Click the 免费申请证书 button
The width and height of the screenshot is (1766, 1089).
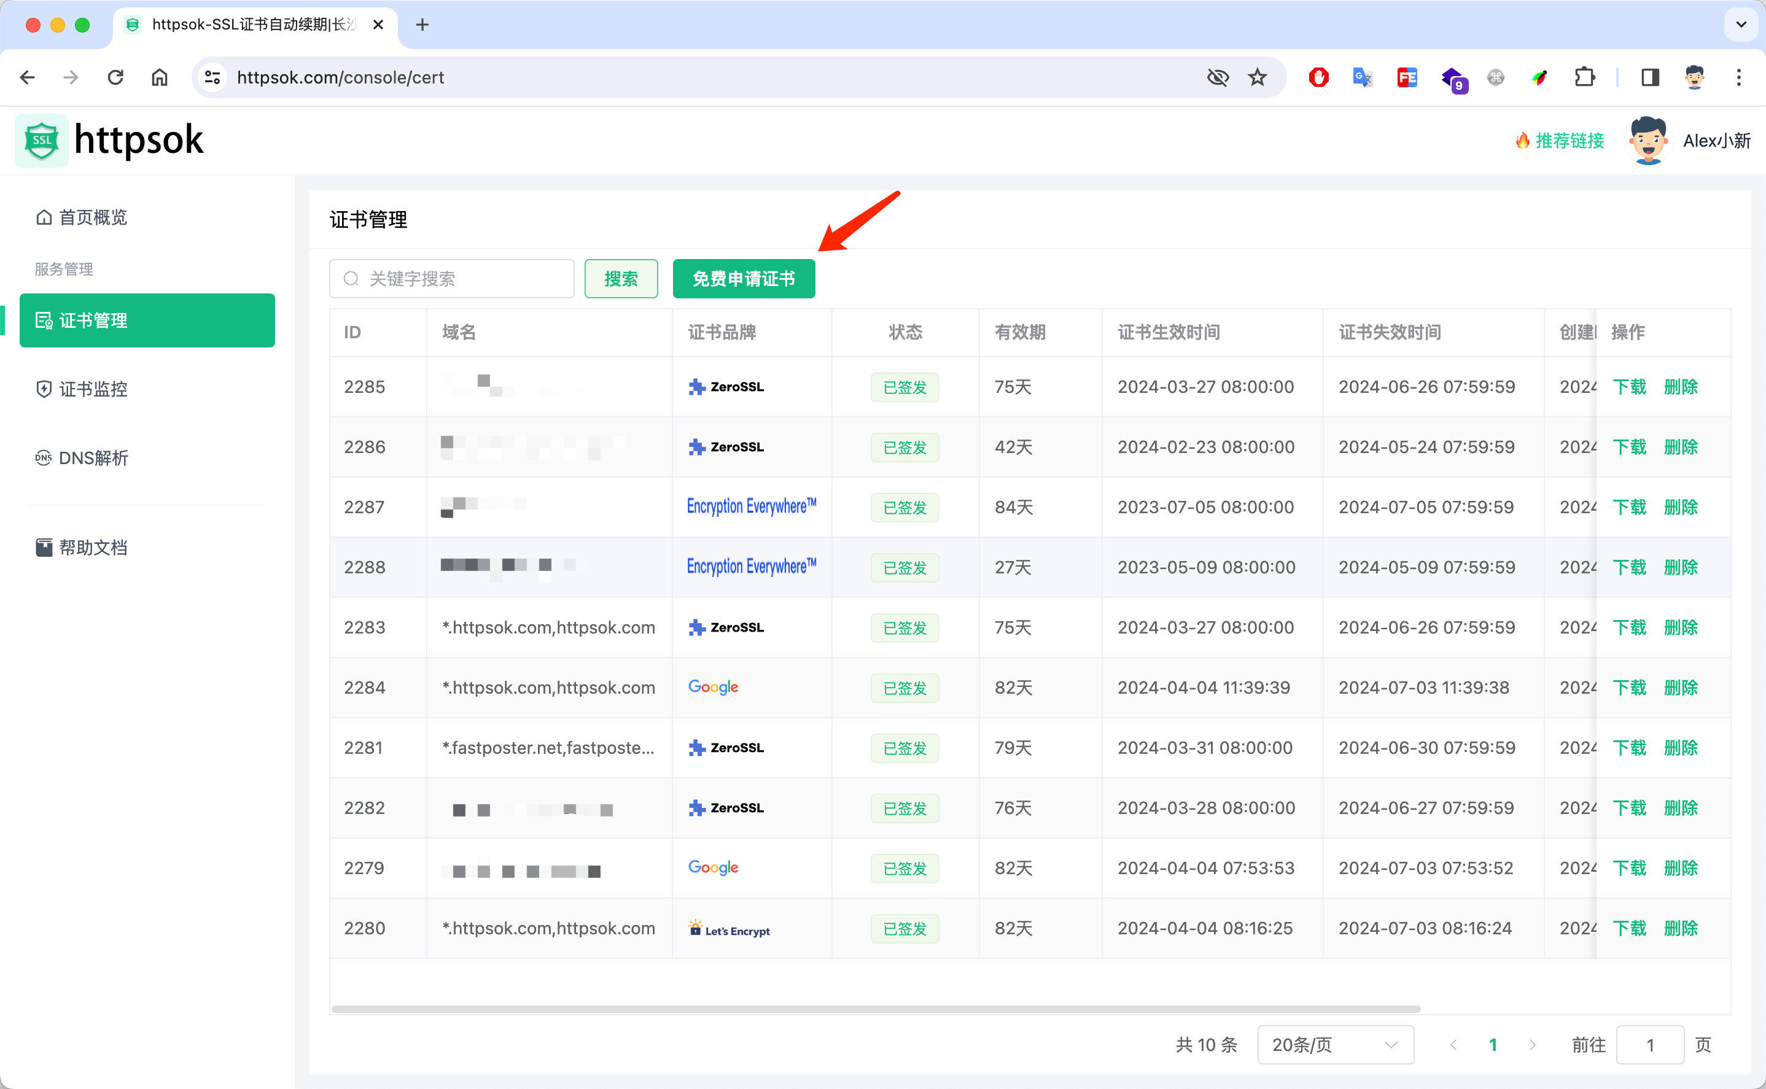[x=743, y=279]
